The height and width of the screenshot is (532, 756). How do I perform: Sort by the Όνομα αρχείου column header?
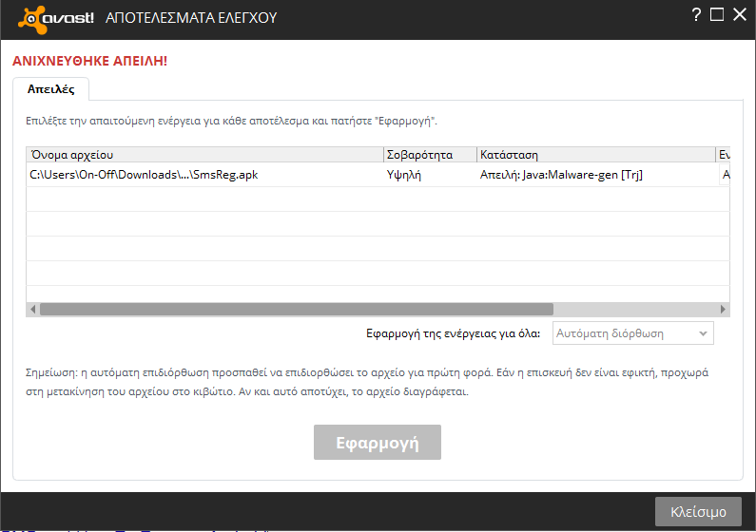click(204, 154)
